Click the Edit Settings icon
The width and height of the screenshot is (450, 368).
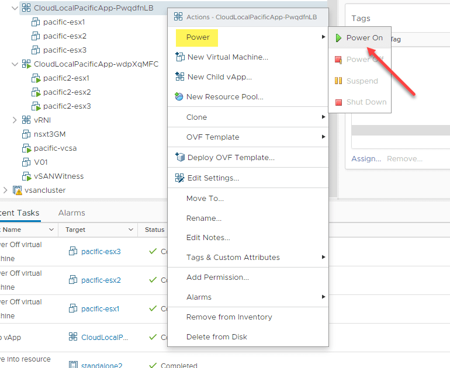click(179, 178)
